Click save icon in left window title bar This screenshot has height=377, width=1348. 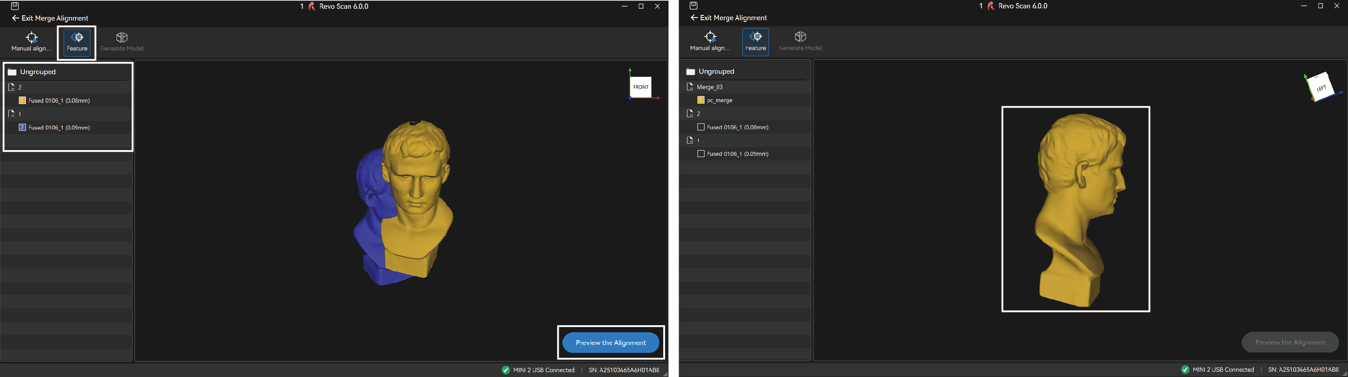(14, 6)
